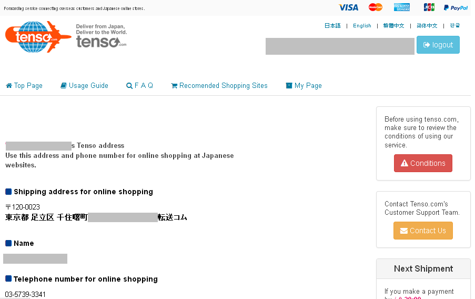Image resolution: width=475 pixels, height=299 pixels.
Task: Log out using the logout button
Action: click(x=438, y=45)
